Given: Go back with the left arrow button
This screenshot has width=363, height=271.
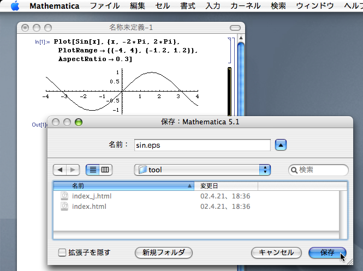Looking at the screenshot, I should pos(60,170).
